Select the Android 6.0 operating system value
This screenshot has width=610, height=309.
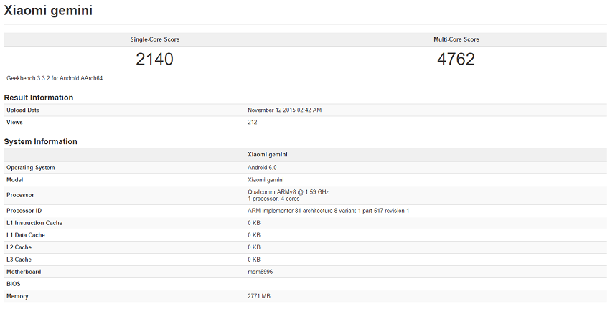coord(262,167)
